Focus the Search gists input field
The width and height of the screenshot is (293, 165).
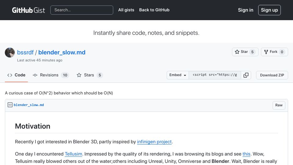click(82, 10)
